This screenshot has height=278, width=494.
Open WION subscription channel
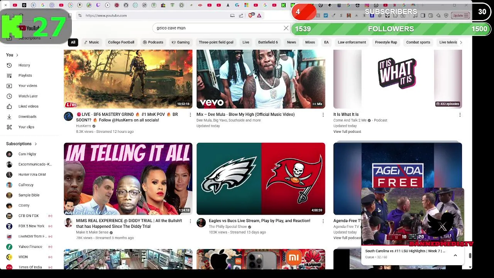click(x=23, y=257)
